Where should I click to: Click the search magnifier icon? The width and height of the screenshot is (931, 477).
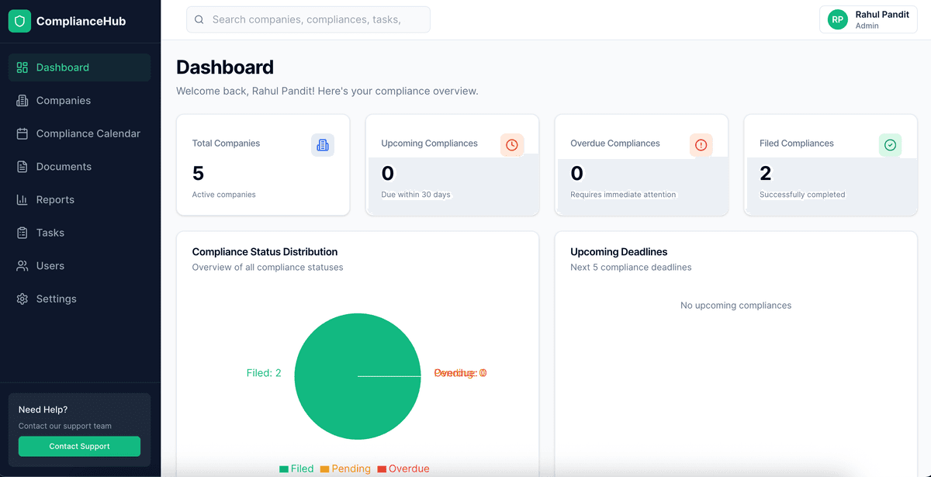click(199, 19)
